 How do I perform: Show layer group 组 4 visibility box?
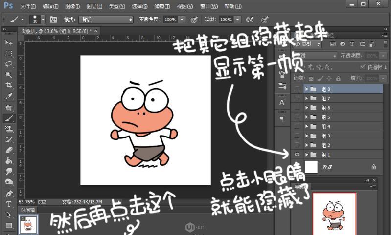tap(297, 126)
